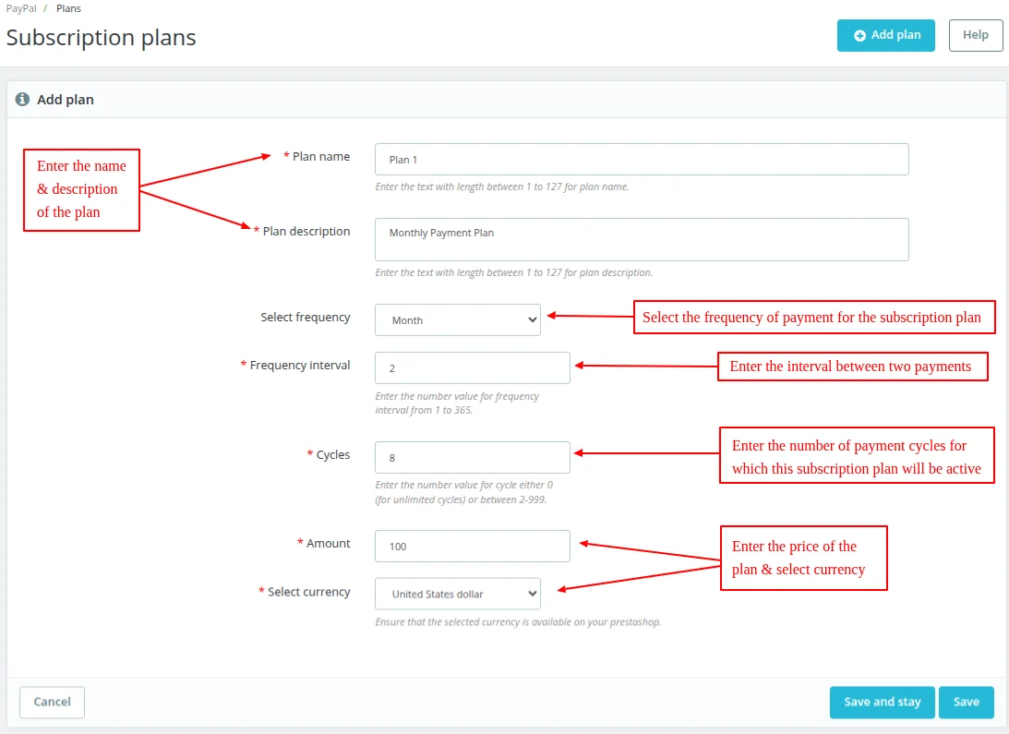
Task: Click the plus icon on Add plan button
Action: tap(859, 35)
